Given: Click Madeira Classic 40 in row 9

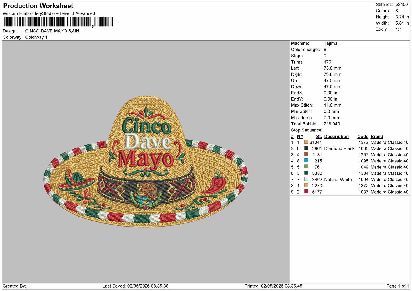Looking at the screenshot, I should [x=389, y=192].
